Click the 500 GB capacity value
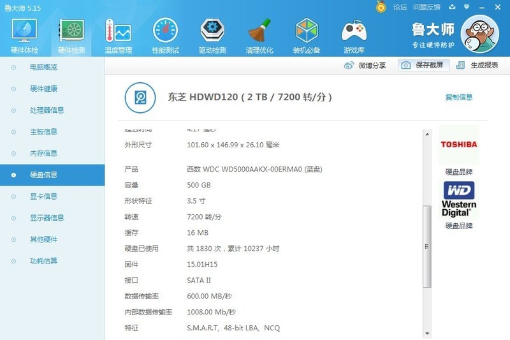This screenshot has height=340, width=510. [199, 185]
